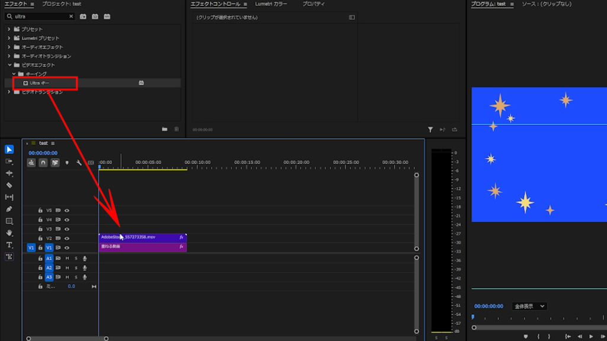Expand the オーディオエフェクト folder

pos(9,47)
